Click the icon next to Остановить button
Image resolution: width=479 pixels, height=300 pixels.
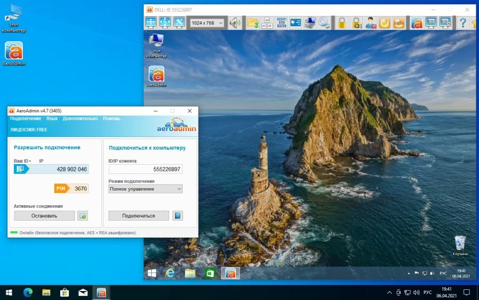pyautogui.click(x=82, y=216)
